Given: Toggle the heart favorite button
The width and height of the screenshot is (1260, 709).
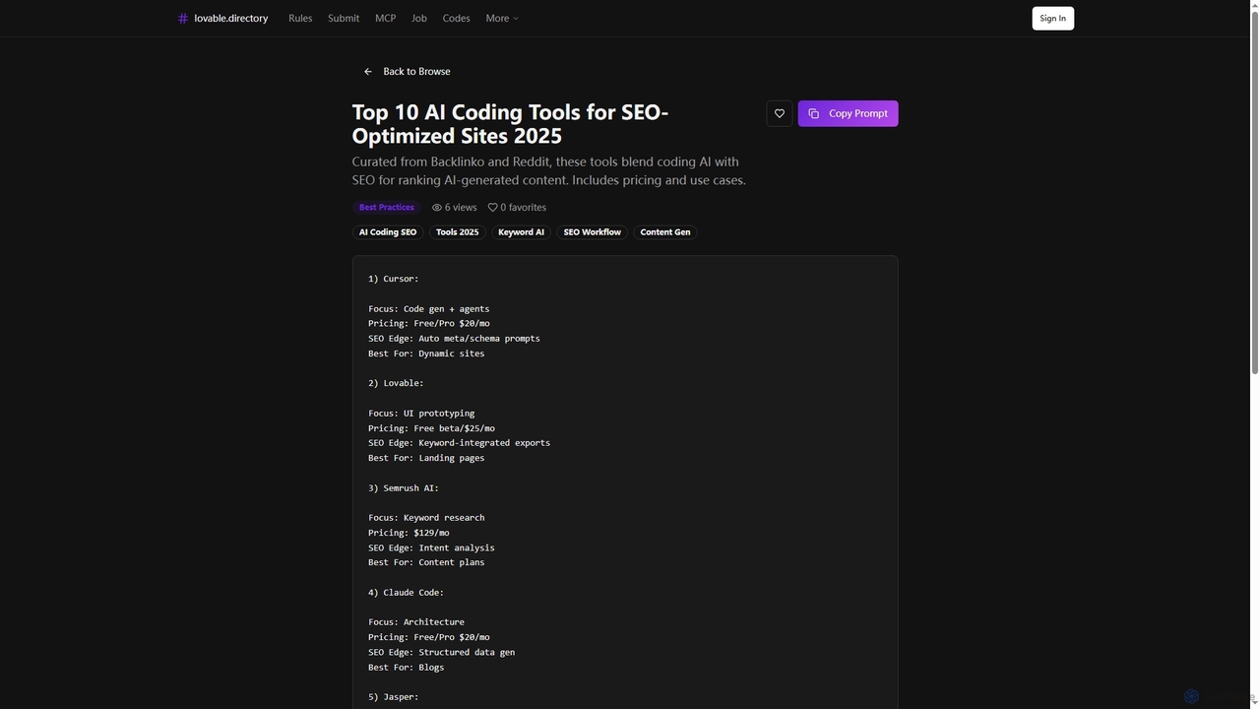Looking at the screenshot, I should point(780,113).
